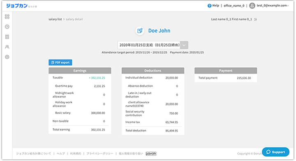Click the salary detail breadcrumb text
Image resolution: width=296 pixels, height=161 pixels.
(x=74, y=19)
